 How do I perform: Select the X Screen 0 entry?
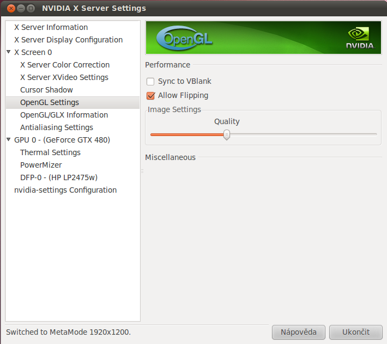click(33, 52)
